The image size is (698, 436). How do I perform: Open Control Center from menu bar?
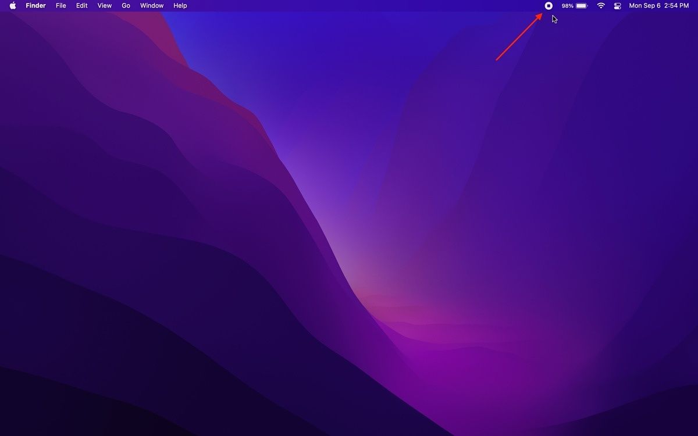pyautogui.click(x=618, y=6)
